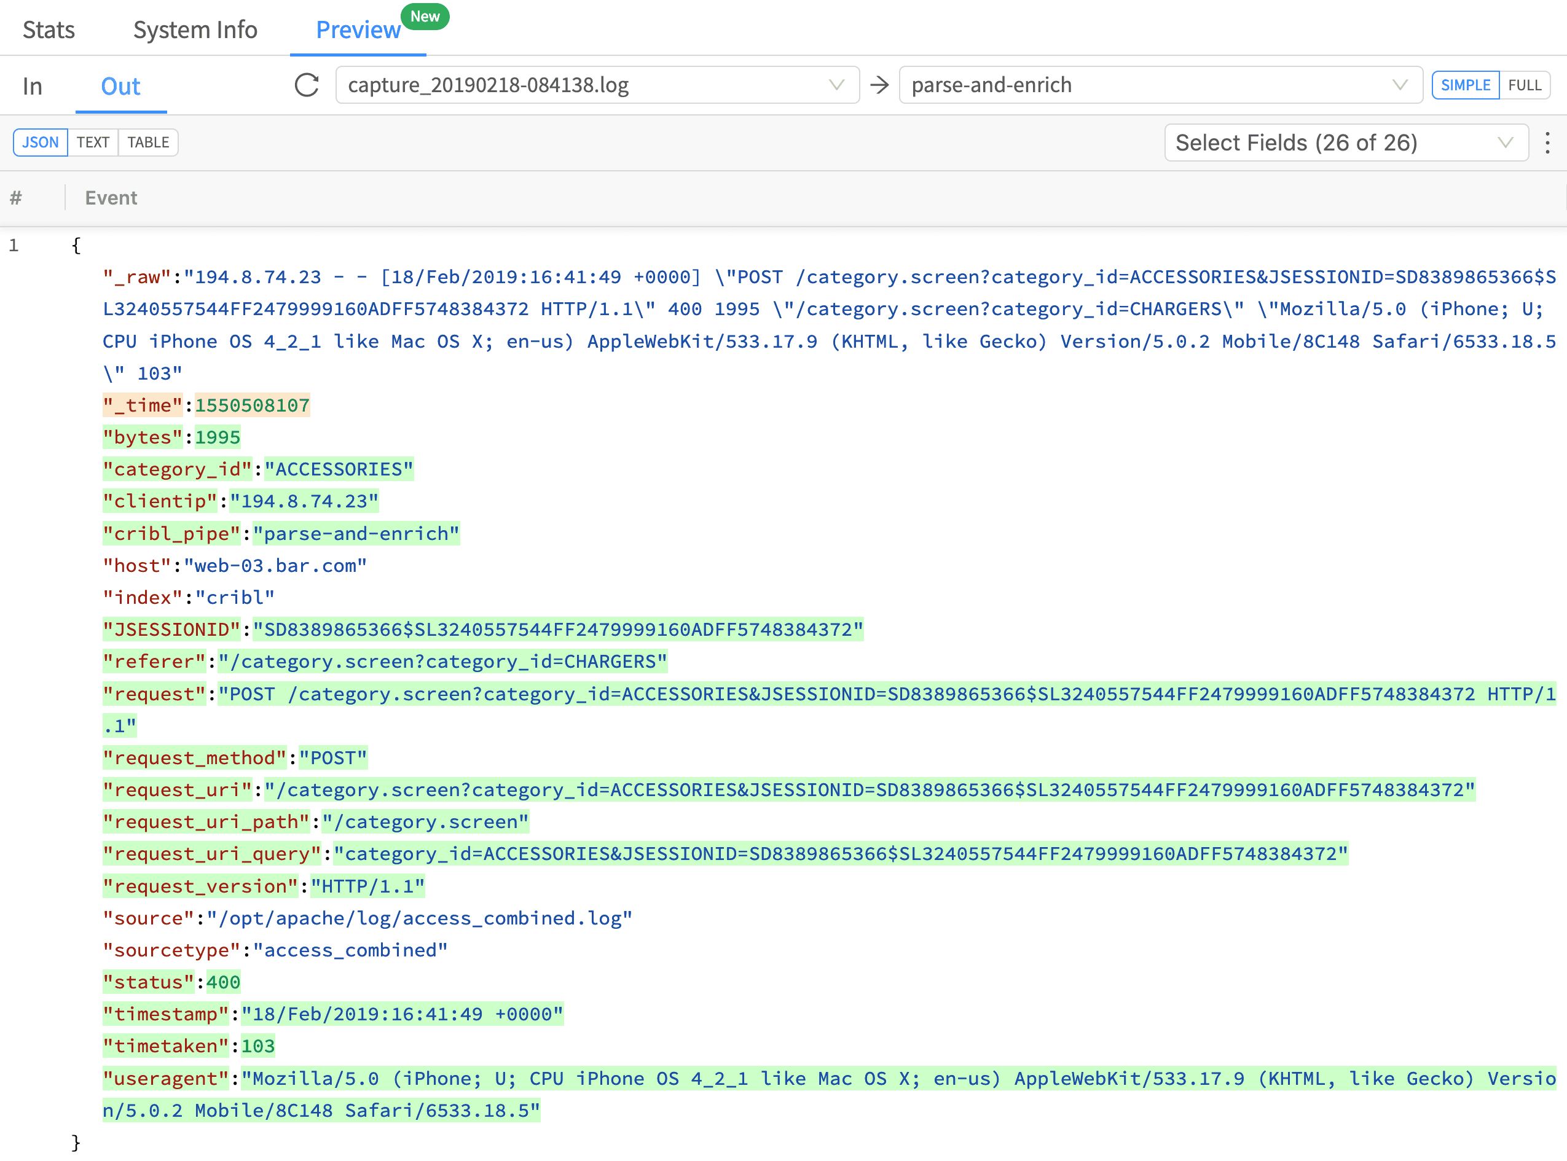Click the highlighted _time value 1550508107
The height and width of the screenshot is (1161, 1567).
pyautogui.click(x=252, y=405)
